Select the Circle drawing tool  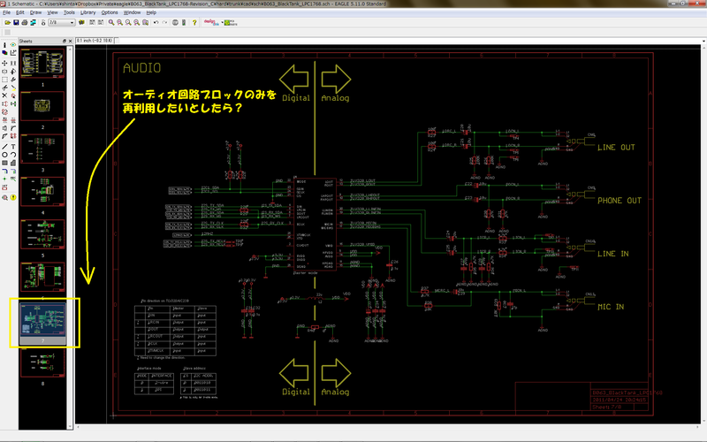[x=4, y=155]
